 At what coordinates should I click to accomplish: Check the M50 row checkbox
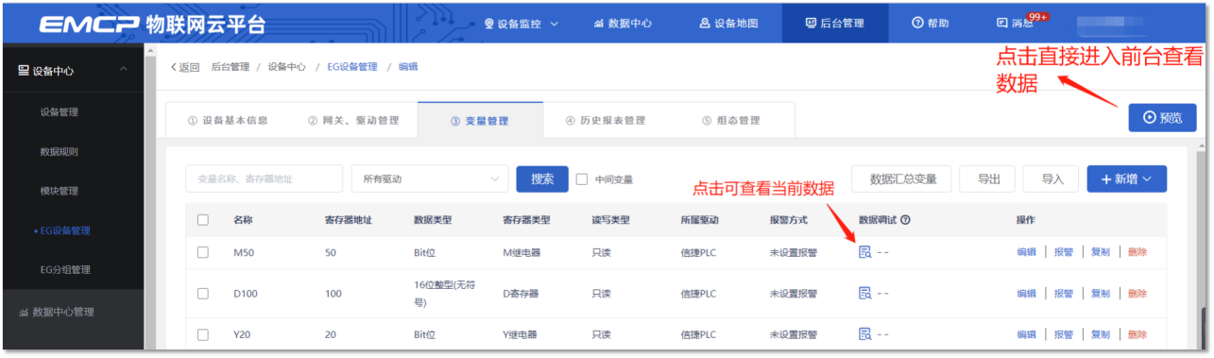pyautogui.click(x=202, y=252)
